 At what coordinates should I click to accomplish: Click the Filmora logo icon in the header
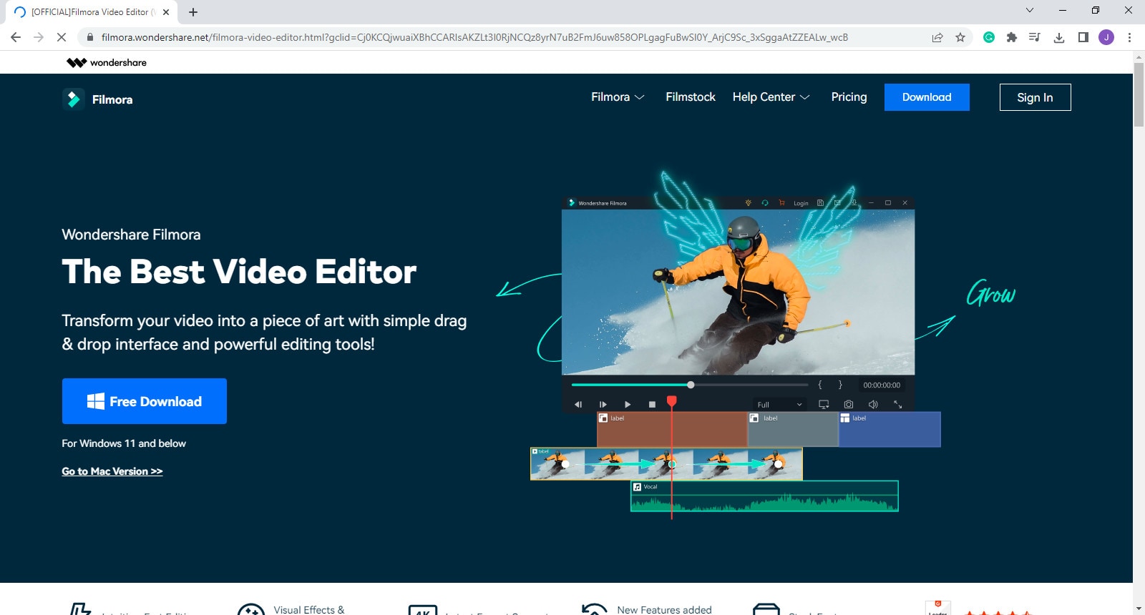[73, 99]
